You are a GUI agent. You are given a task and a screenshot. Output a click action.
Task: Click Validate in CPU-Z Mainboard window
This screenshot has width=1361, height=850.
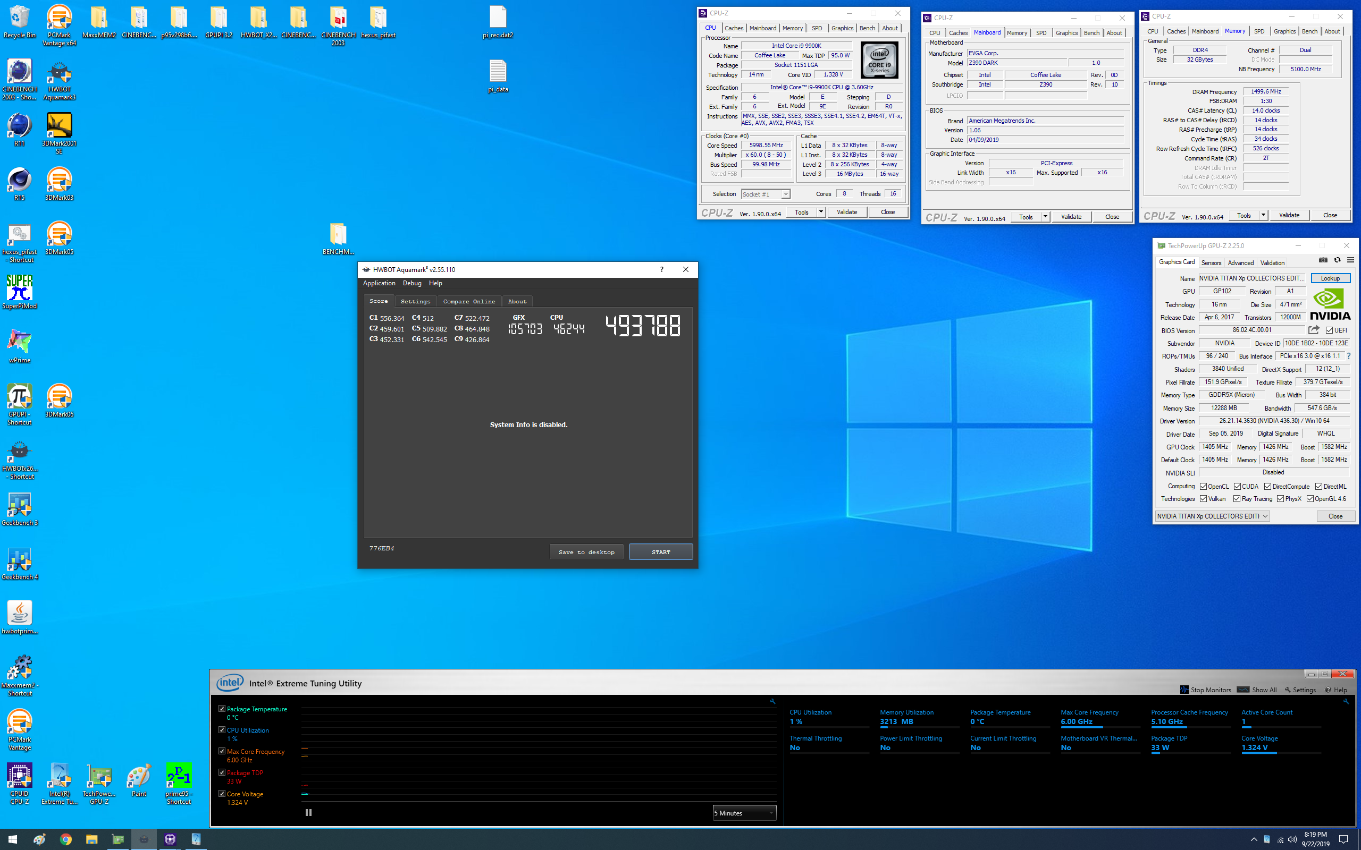pyautogui.click(x=1071, y=216)
